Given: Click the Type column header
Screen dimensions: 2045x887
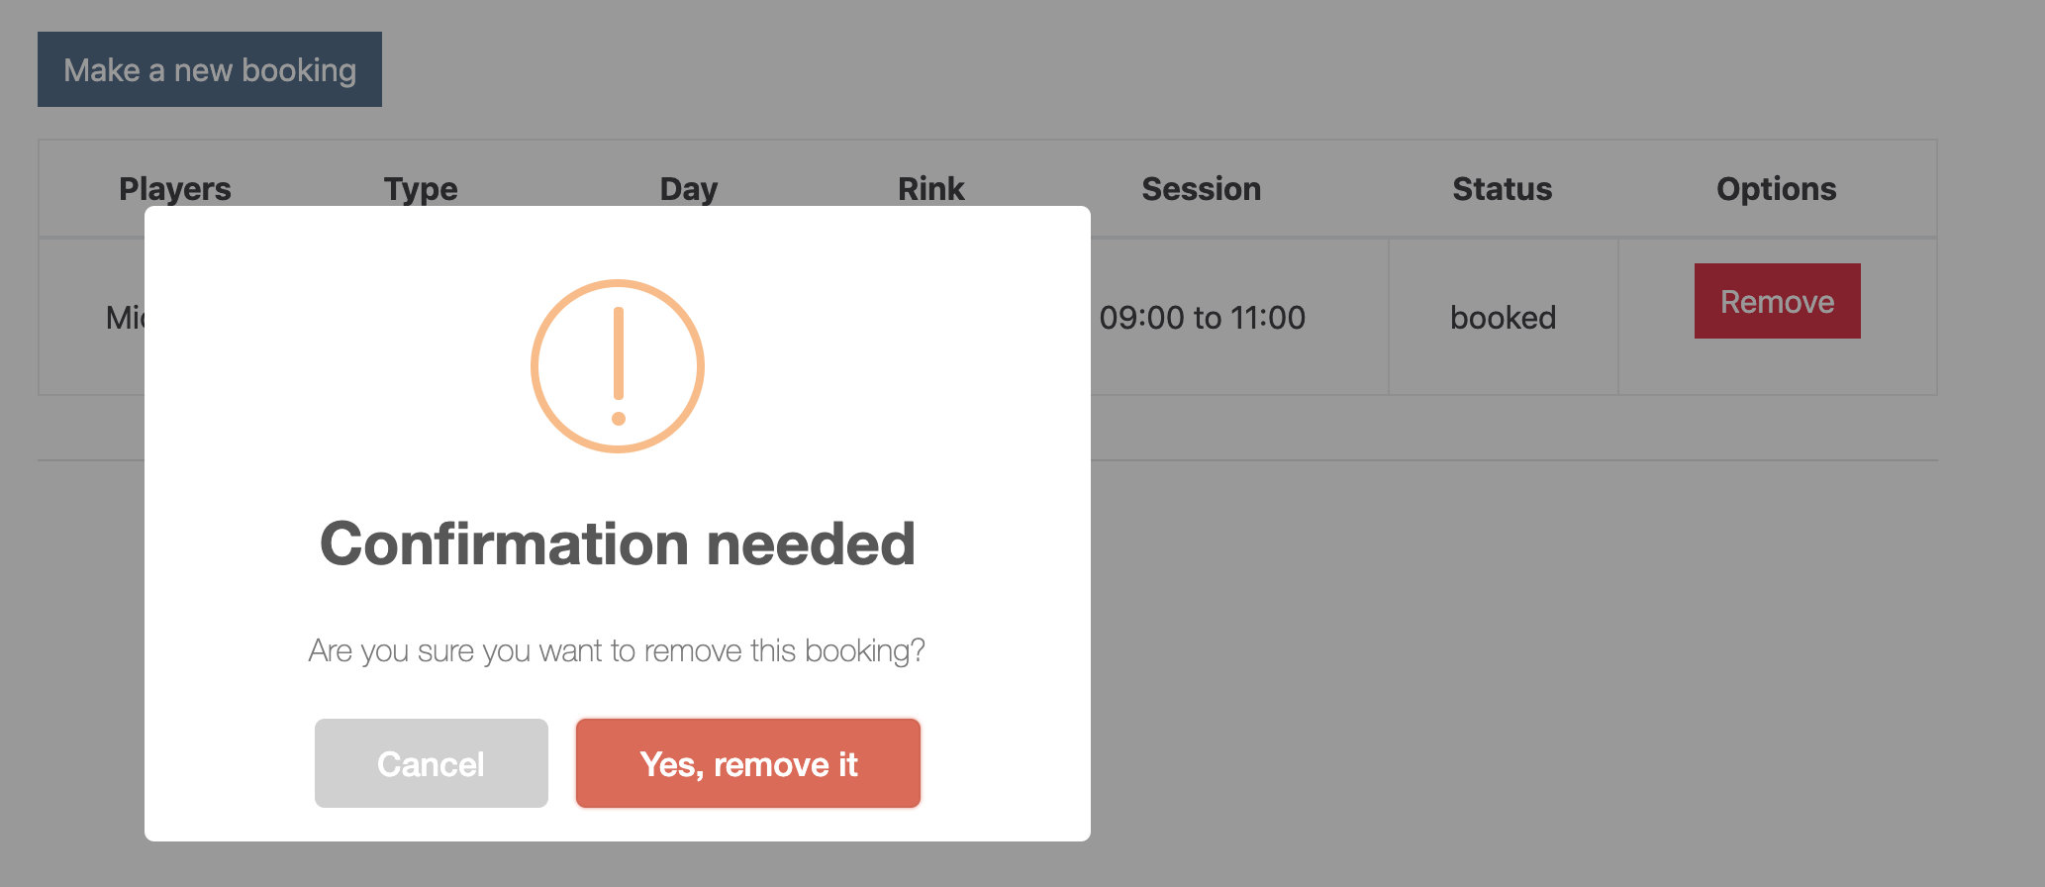Looking at the screenshot, I should (x=421, y=189).
